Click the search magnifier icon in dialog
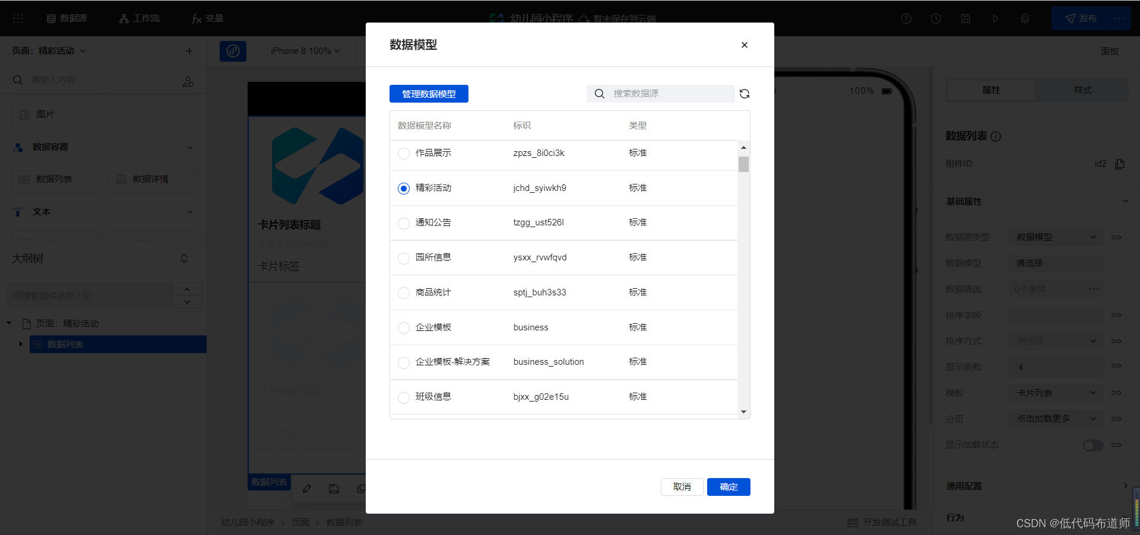 coord(600,94)
